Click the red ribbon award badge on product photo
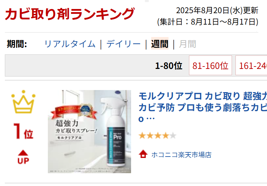This screenshot has height=186, width=267. [74, 112]
